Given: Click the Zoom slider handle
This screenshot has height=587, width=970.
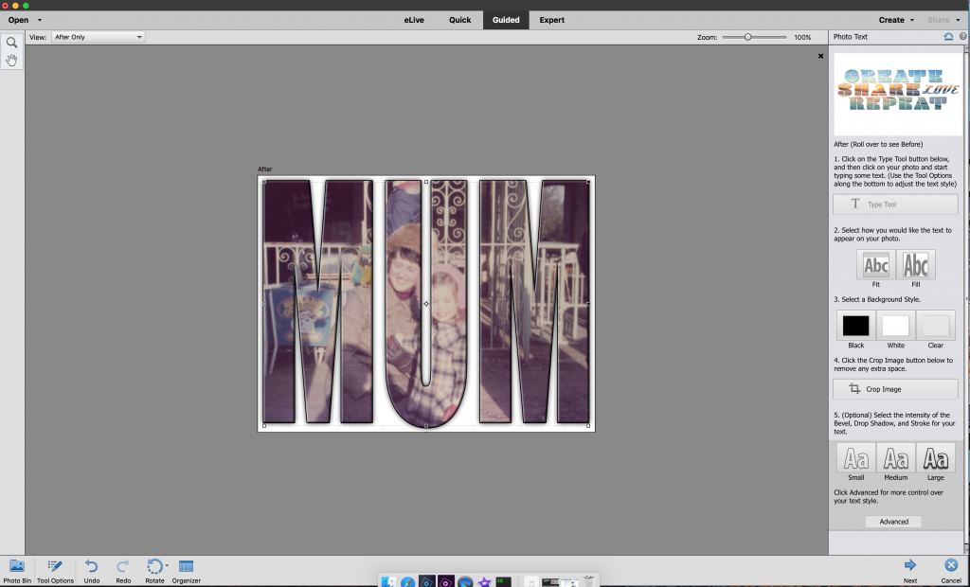Looking at the screenshot, I should (x=748, y=37).
